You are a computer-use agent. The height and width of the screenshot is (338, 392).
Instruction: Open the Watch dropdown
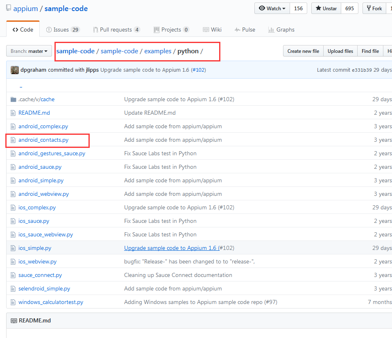(x=272, y=8)
